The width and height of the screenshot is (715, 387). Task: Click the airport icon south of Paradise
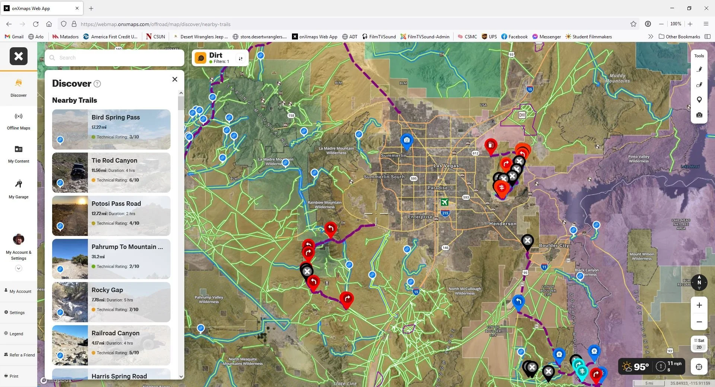[x=444, y=202]
